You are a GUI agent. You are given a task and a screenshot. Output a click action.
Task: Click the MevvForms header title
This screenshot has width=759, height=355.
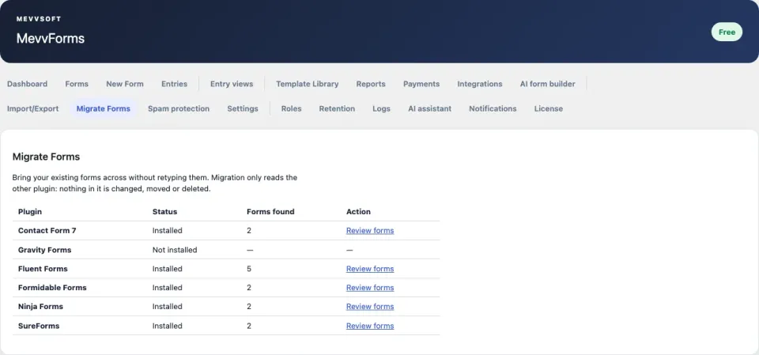(51, 38)
